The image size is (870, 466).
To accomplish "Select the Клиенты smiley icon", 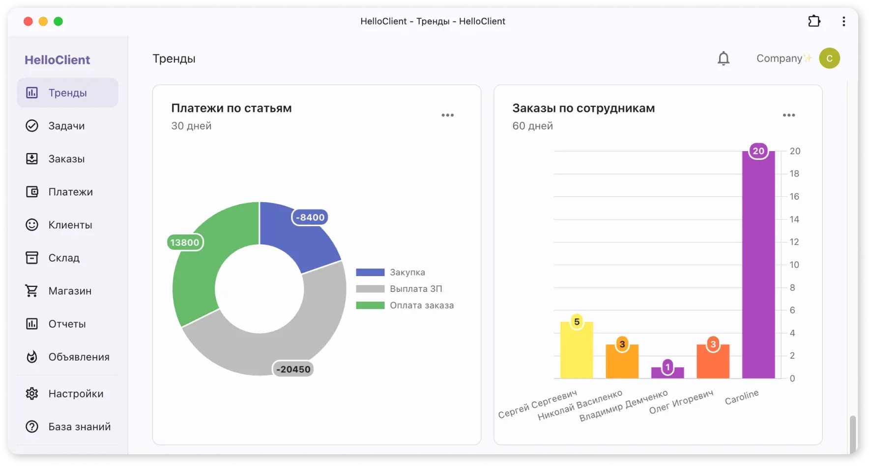I will tap(31, 225).
